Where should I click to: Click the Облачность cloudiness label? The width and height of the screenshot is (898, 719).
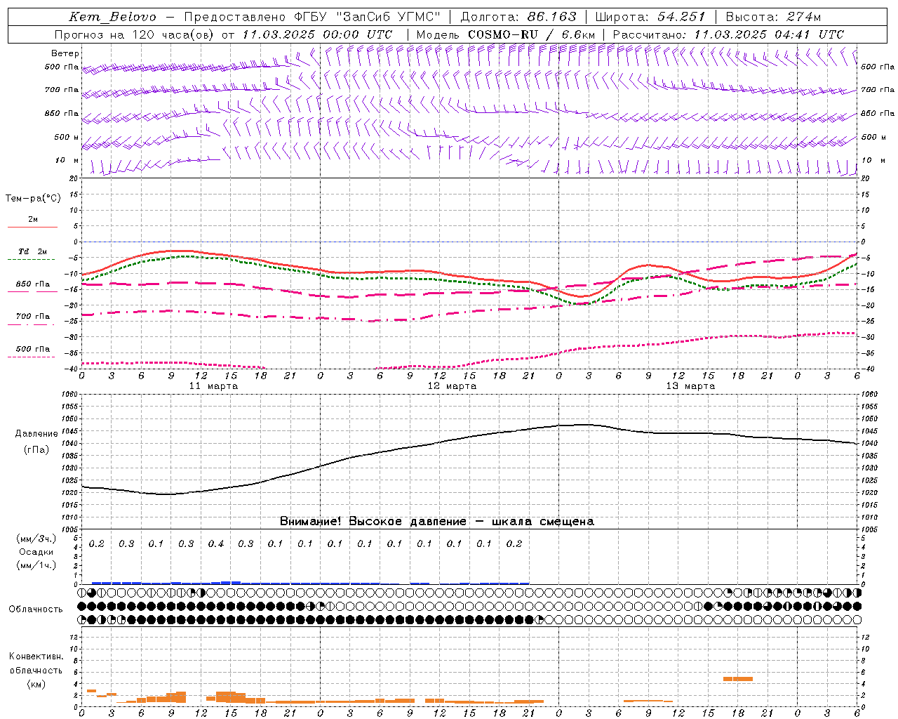click(36, 609)
